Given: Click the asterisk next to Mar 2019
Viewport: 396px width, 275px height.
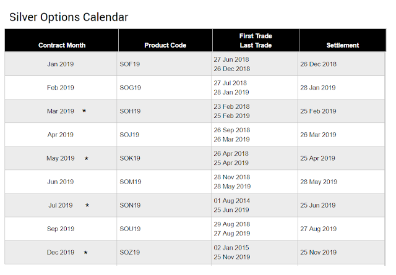Looking at the screenshot, I should (x=84, y=111).
